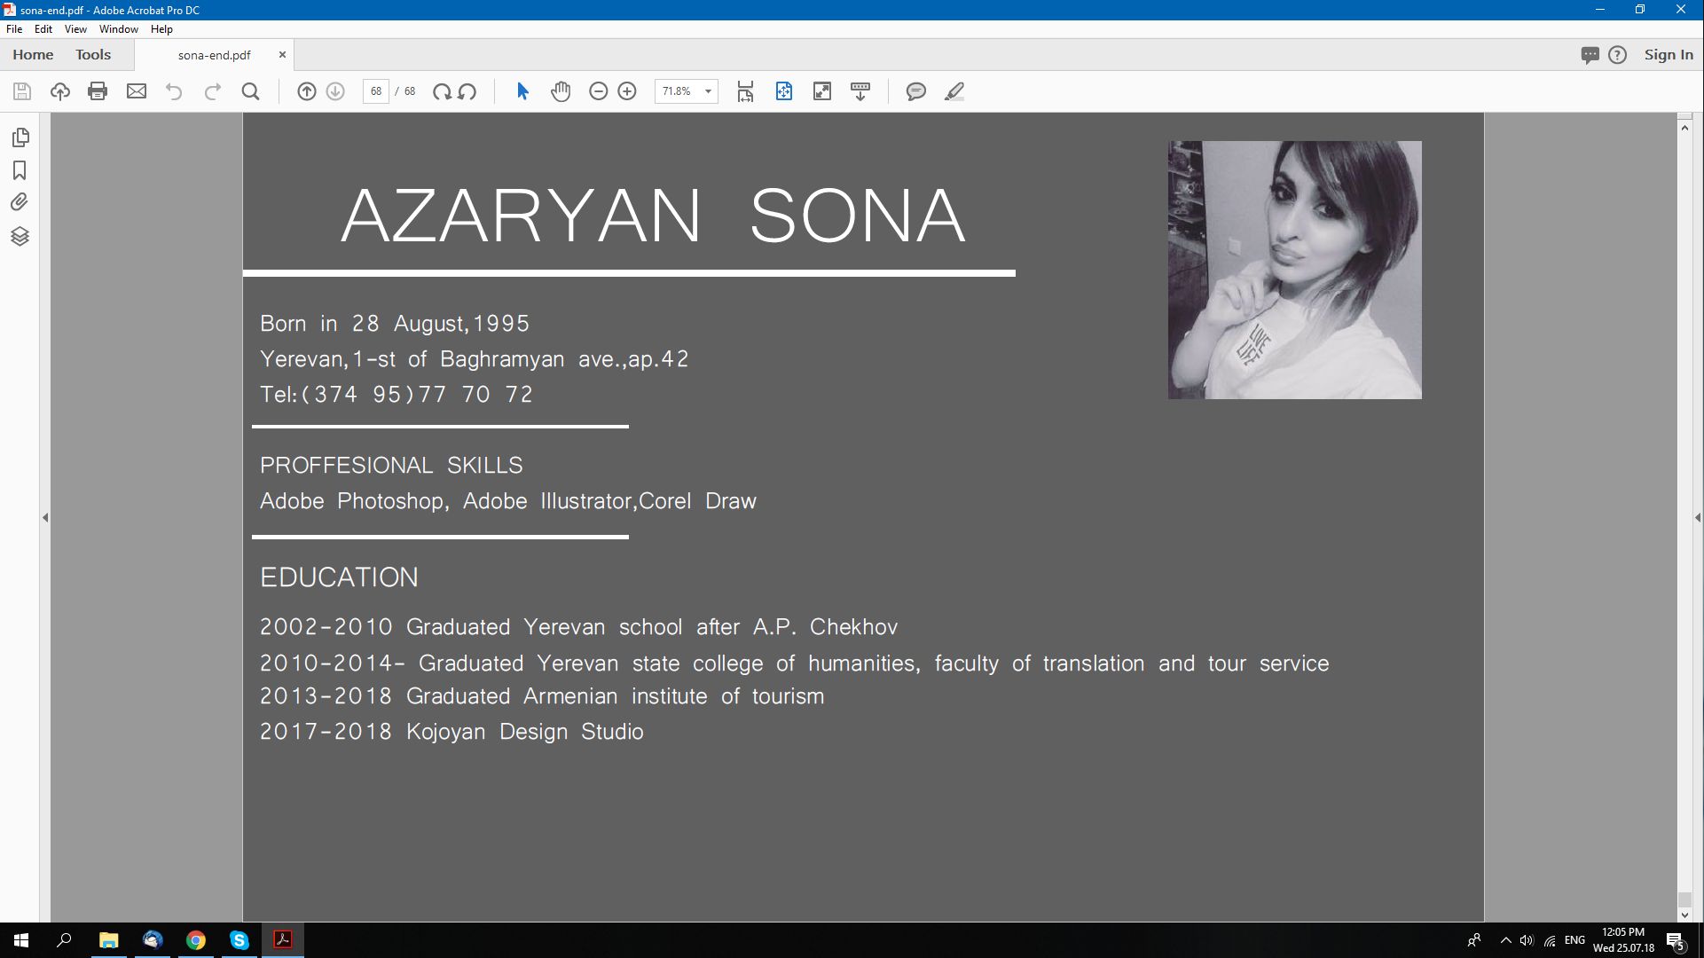
Task: Print the document with printer icon
Action: point(98,91)
